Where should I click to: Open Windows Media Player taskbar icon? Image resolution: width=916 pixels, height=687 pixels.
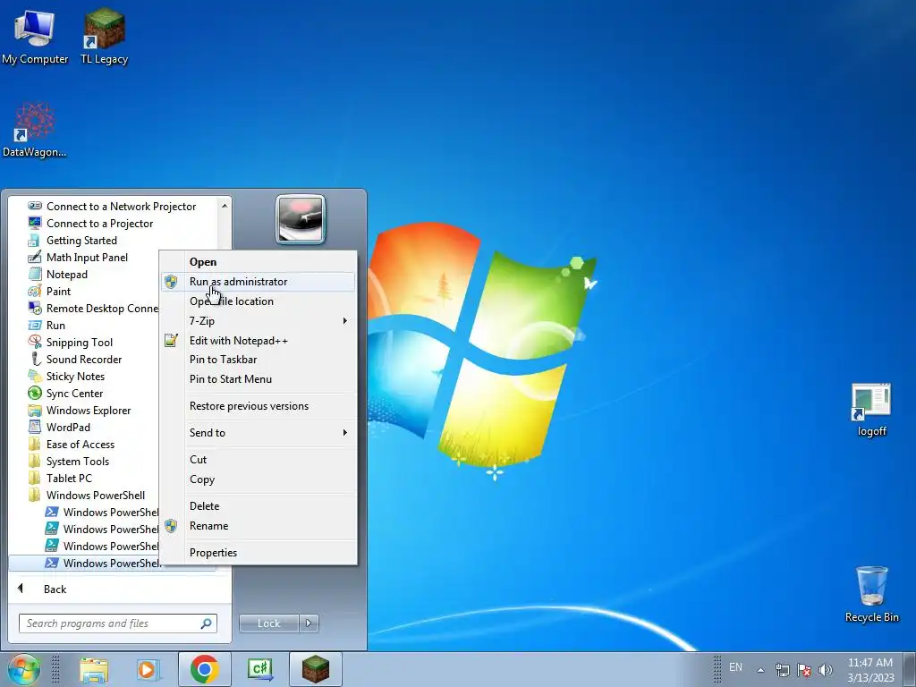(148, 669)
